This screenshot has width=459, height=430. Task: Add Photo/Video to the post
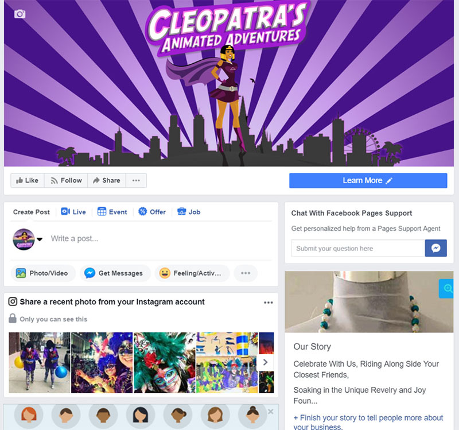42,273
